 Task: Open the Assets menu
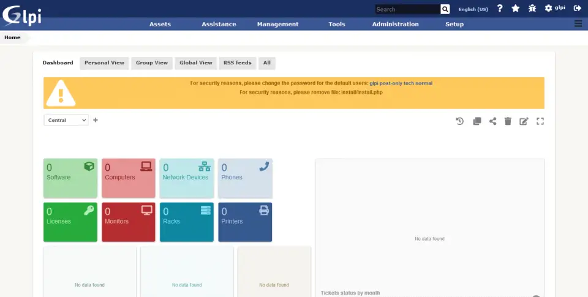[x=160, y=24]
